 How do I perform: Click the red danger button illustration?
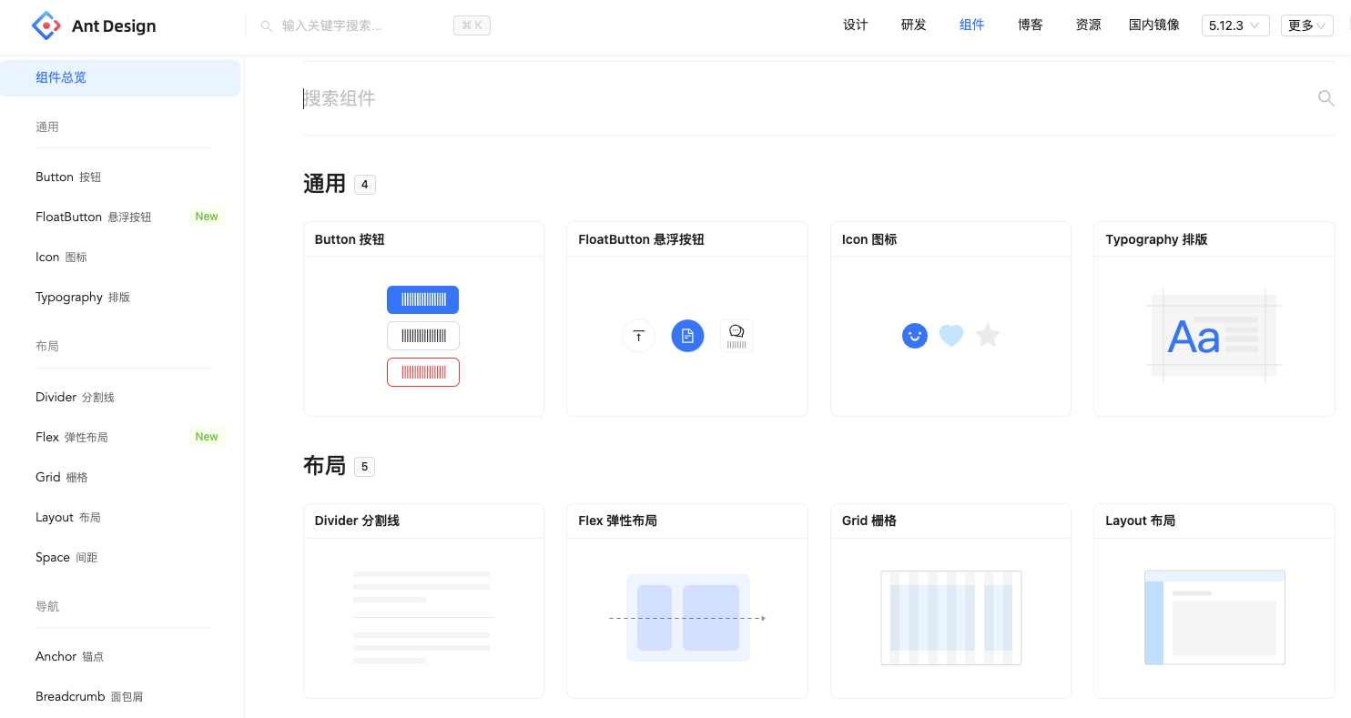[x=422, y=372]
